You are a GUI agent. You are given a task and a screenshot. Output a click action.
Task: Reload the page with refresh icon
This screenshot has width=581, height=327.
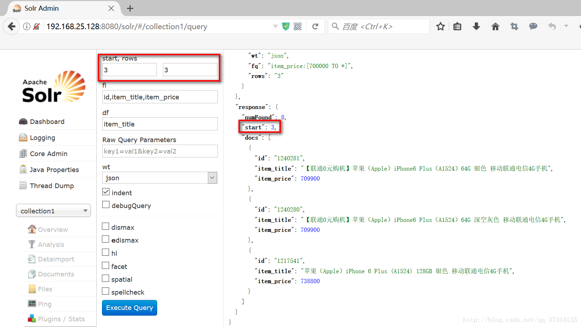tap(315, 26)
